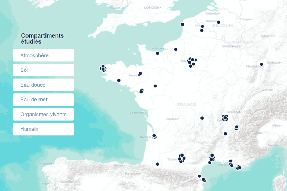Screen dimensions: 287x191
Task: Click the marker next to Rennes
Action: click(140, 74)
